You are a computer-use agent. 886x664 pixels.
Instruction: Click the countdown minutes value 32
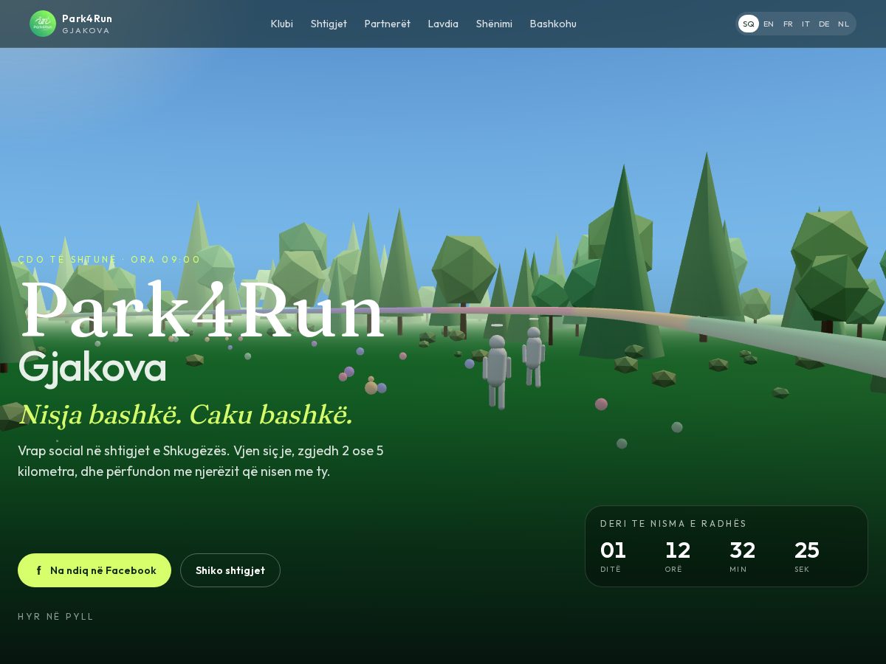743,550
